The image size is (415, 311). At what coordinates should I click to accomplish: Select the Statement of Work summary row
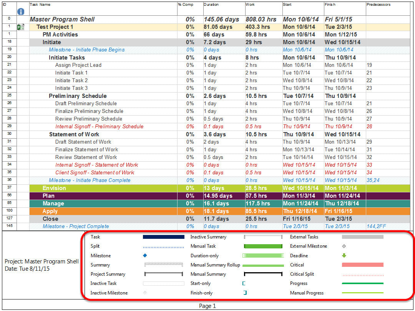pyautogui.click(x=206, y=134)
